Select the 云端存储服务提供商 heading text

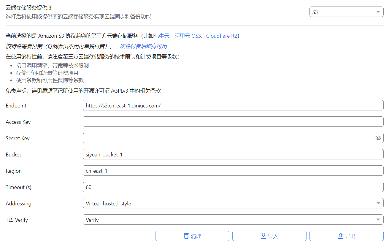pos(29,8)
